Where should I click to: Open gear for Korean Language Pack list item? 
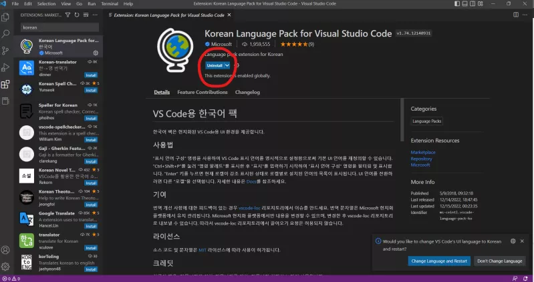[x=96, y=53]
